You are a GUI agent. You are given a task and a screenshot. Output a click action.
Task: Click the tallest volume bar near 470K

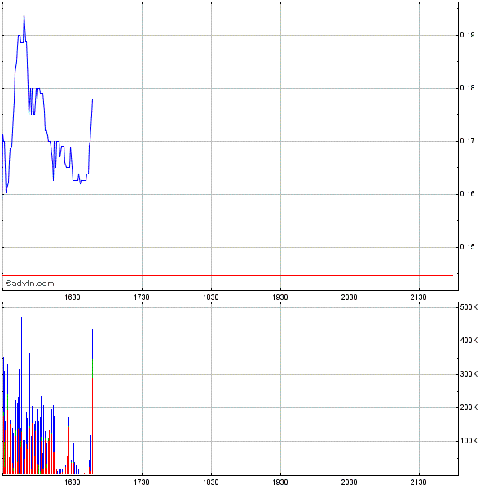coord(21,395)
